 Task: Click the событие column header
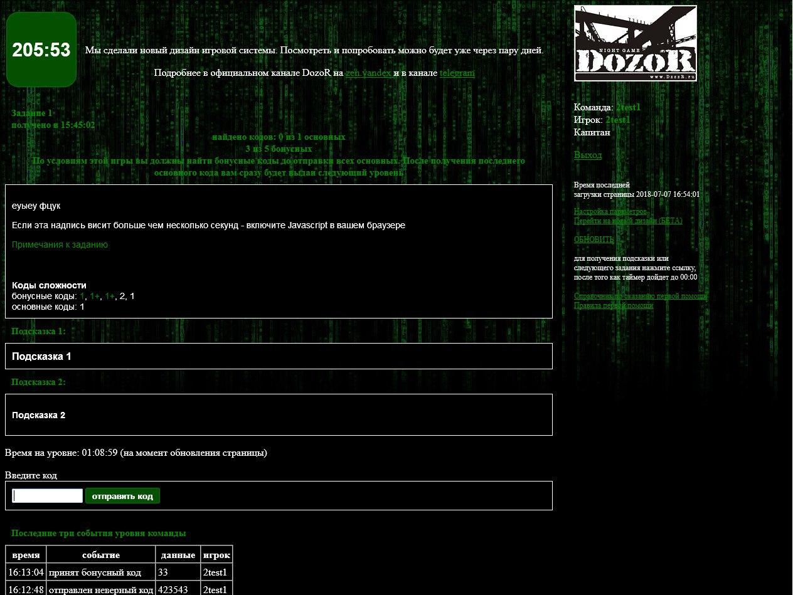click(x=100, y=555)
